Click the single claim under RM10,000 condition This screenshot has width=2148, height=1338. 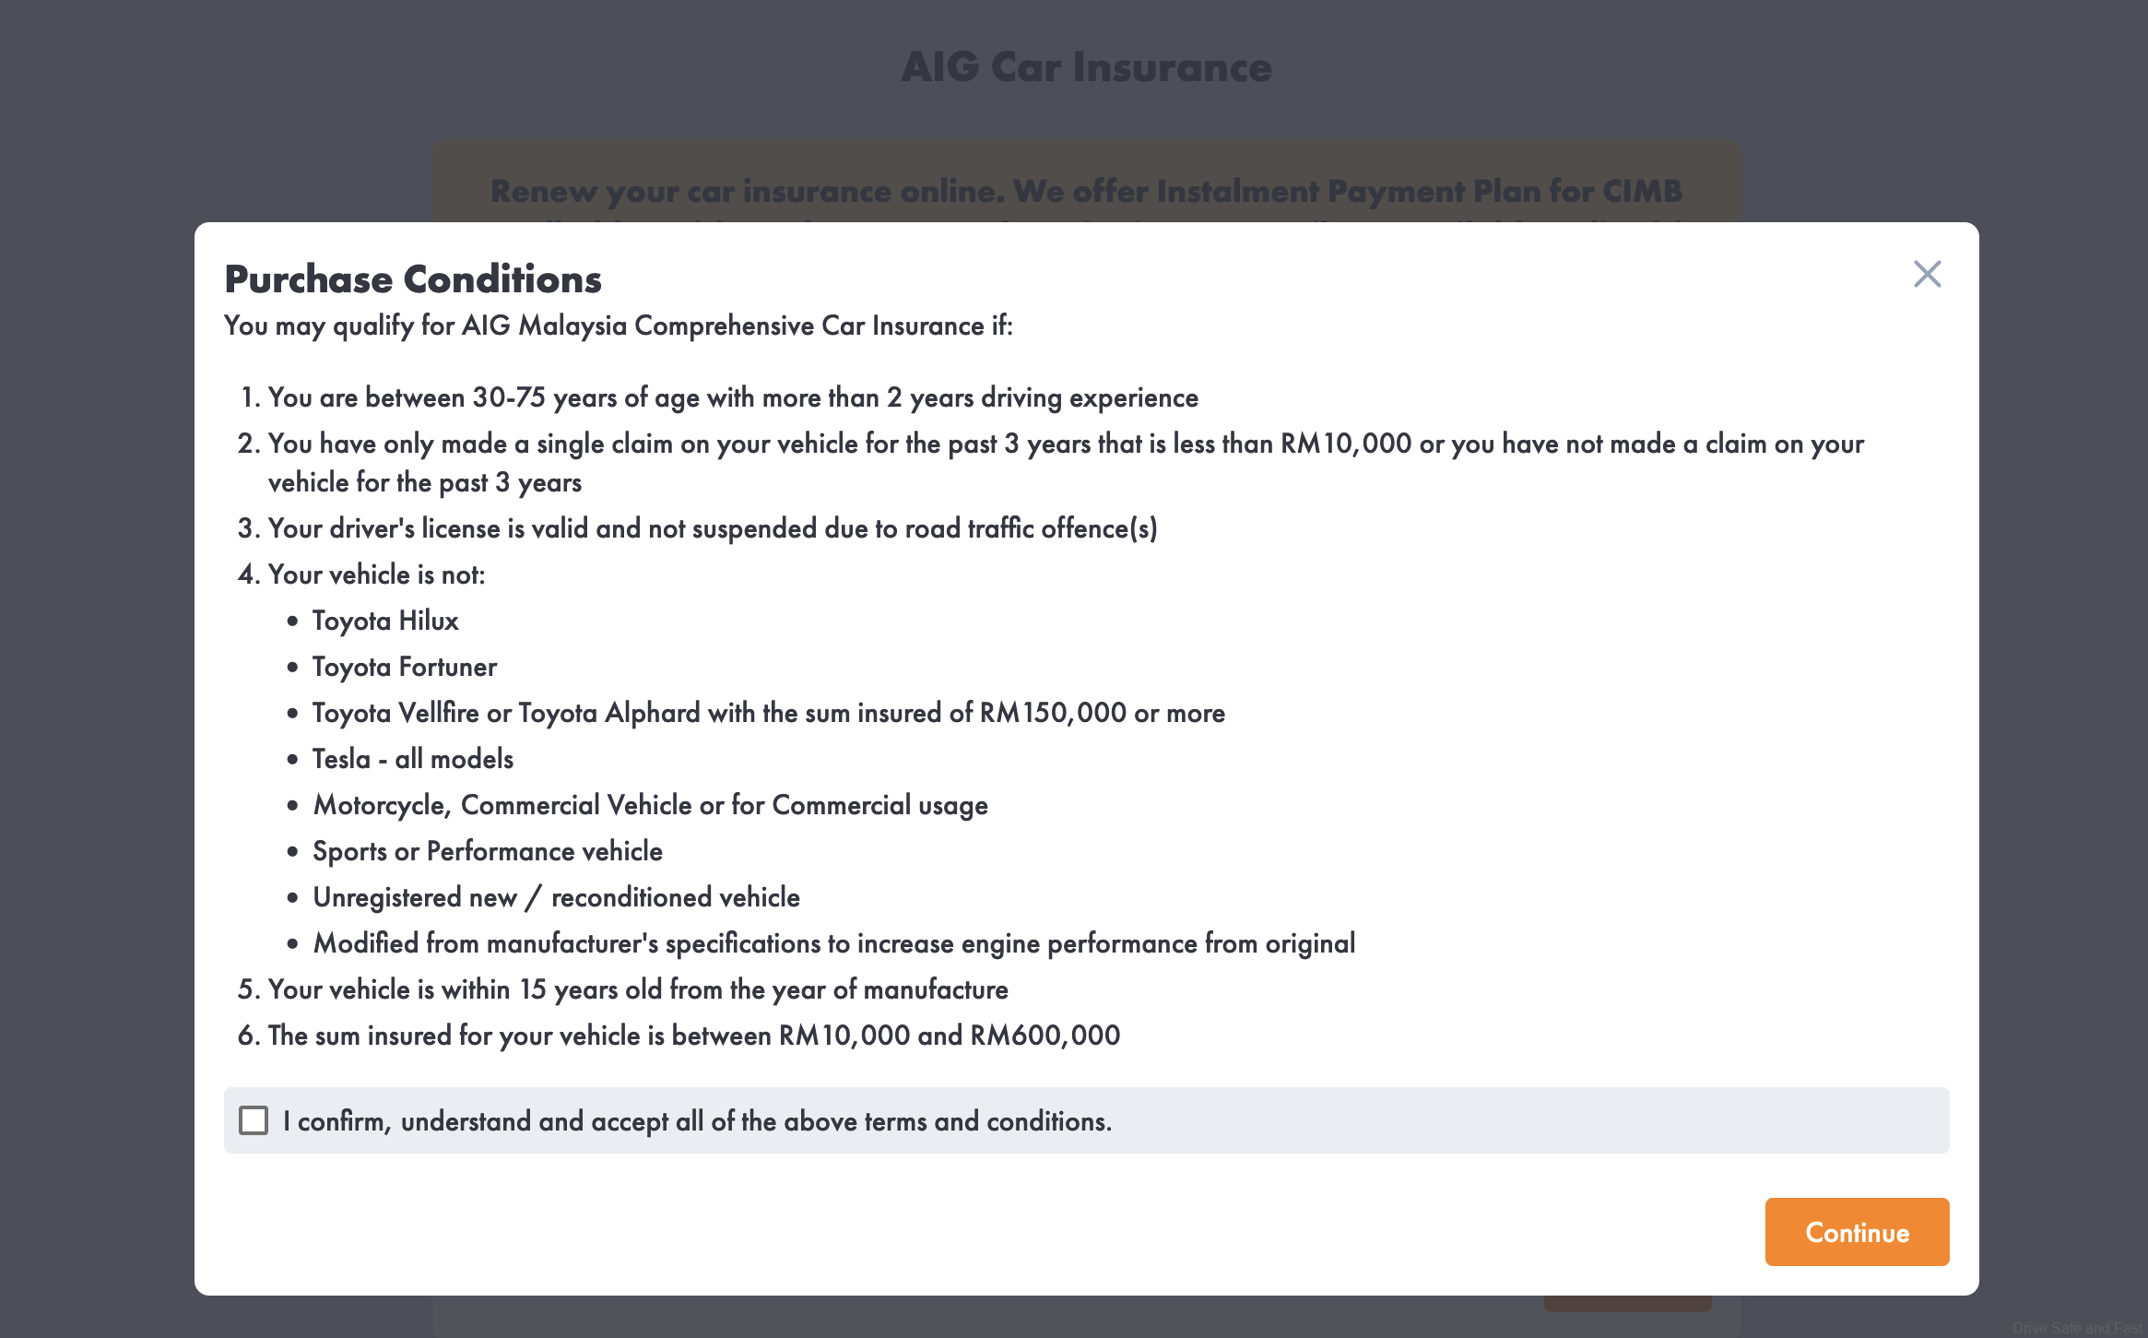1065,444
